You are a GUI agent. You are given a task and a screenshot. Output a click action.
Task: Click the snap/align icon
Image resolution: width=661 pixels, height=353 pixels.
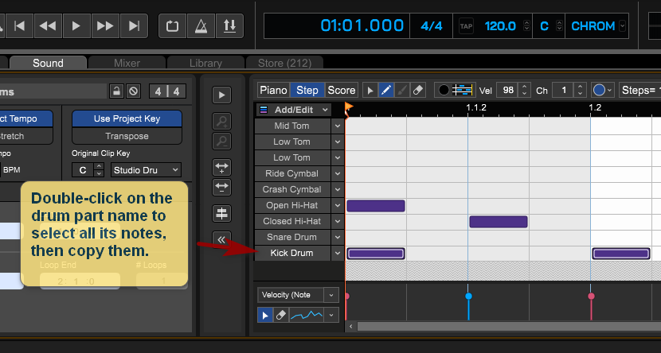tap(221, 213)
